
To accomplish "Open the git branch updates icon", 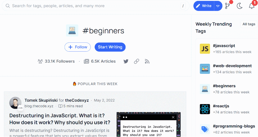I will click(x=228, y=6).
